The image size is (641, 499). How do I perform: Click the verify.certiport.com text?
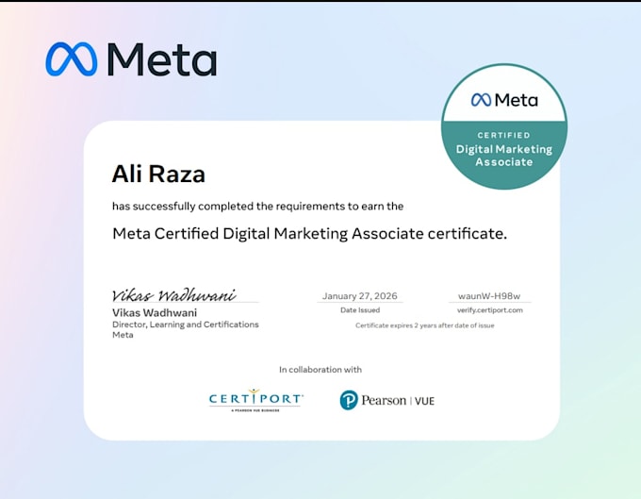pos(490,310)
